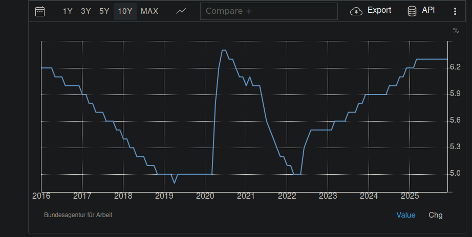The width and height of the screenshot is (472, 237).
Task: Open the calendar date range picker
Action: click(40, 11)
